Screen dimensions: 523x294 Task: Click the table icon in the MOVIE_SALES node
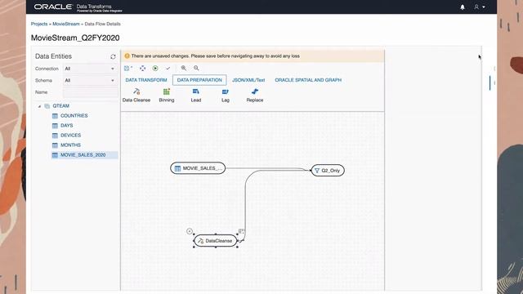[x=177, y=168]
